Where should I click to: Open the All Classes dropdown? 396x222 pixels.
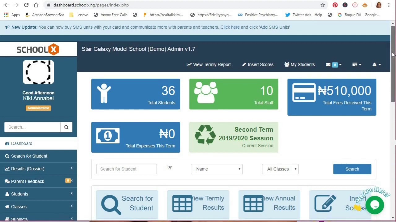coord(280,169)
